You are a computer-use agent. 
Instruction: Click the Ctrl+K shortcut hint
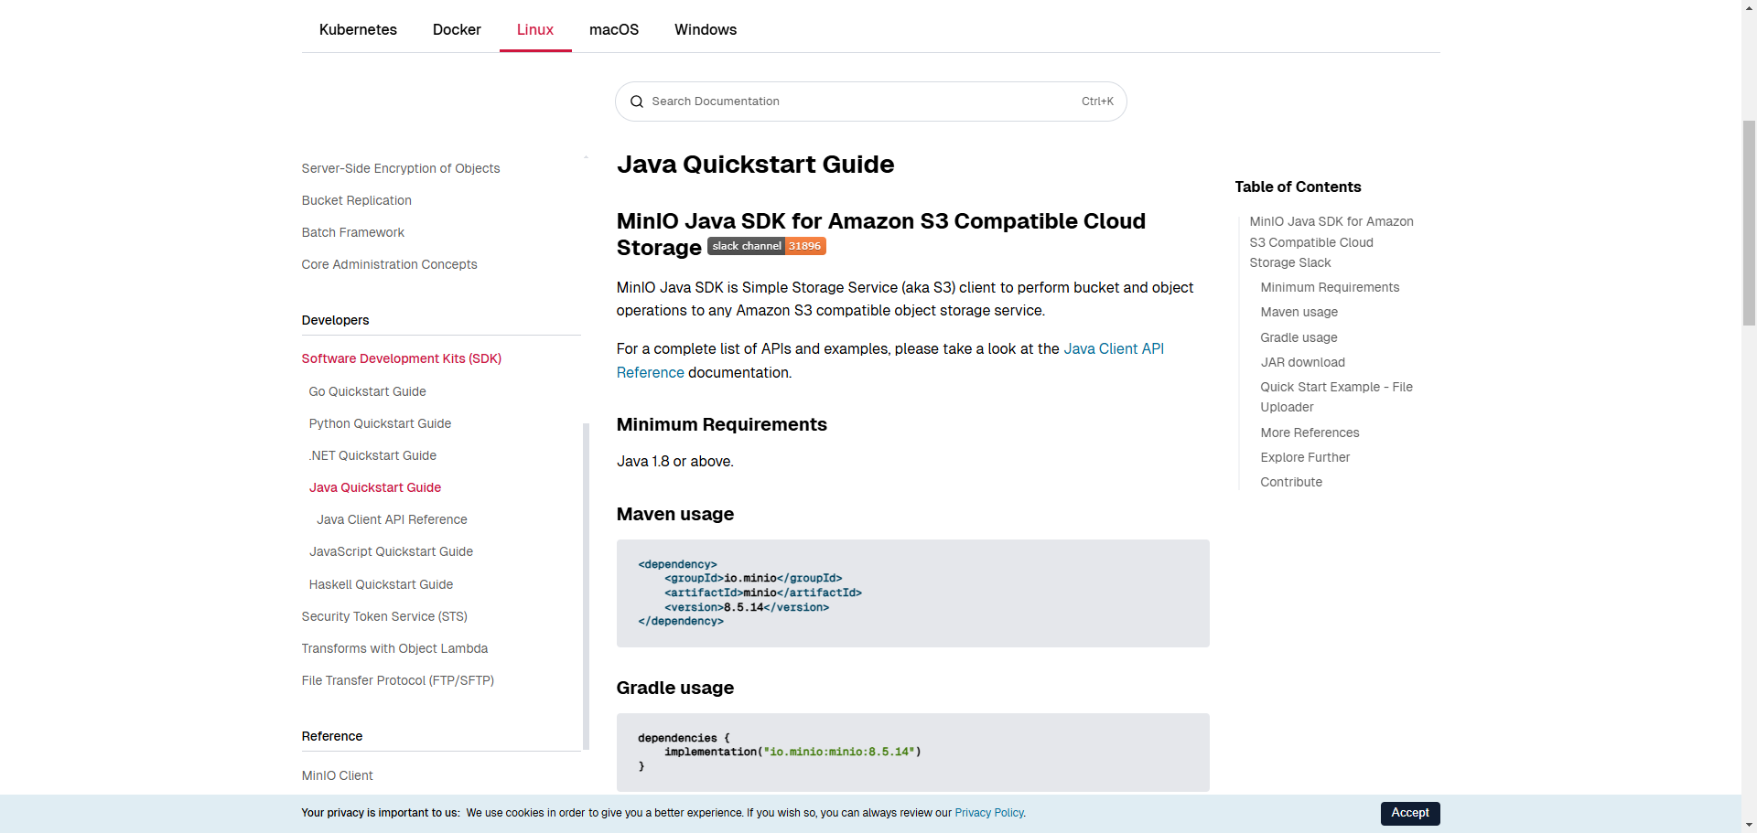1097,101
